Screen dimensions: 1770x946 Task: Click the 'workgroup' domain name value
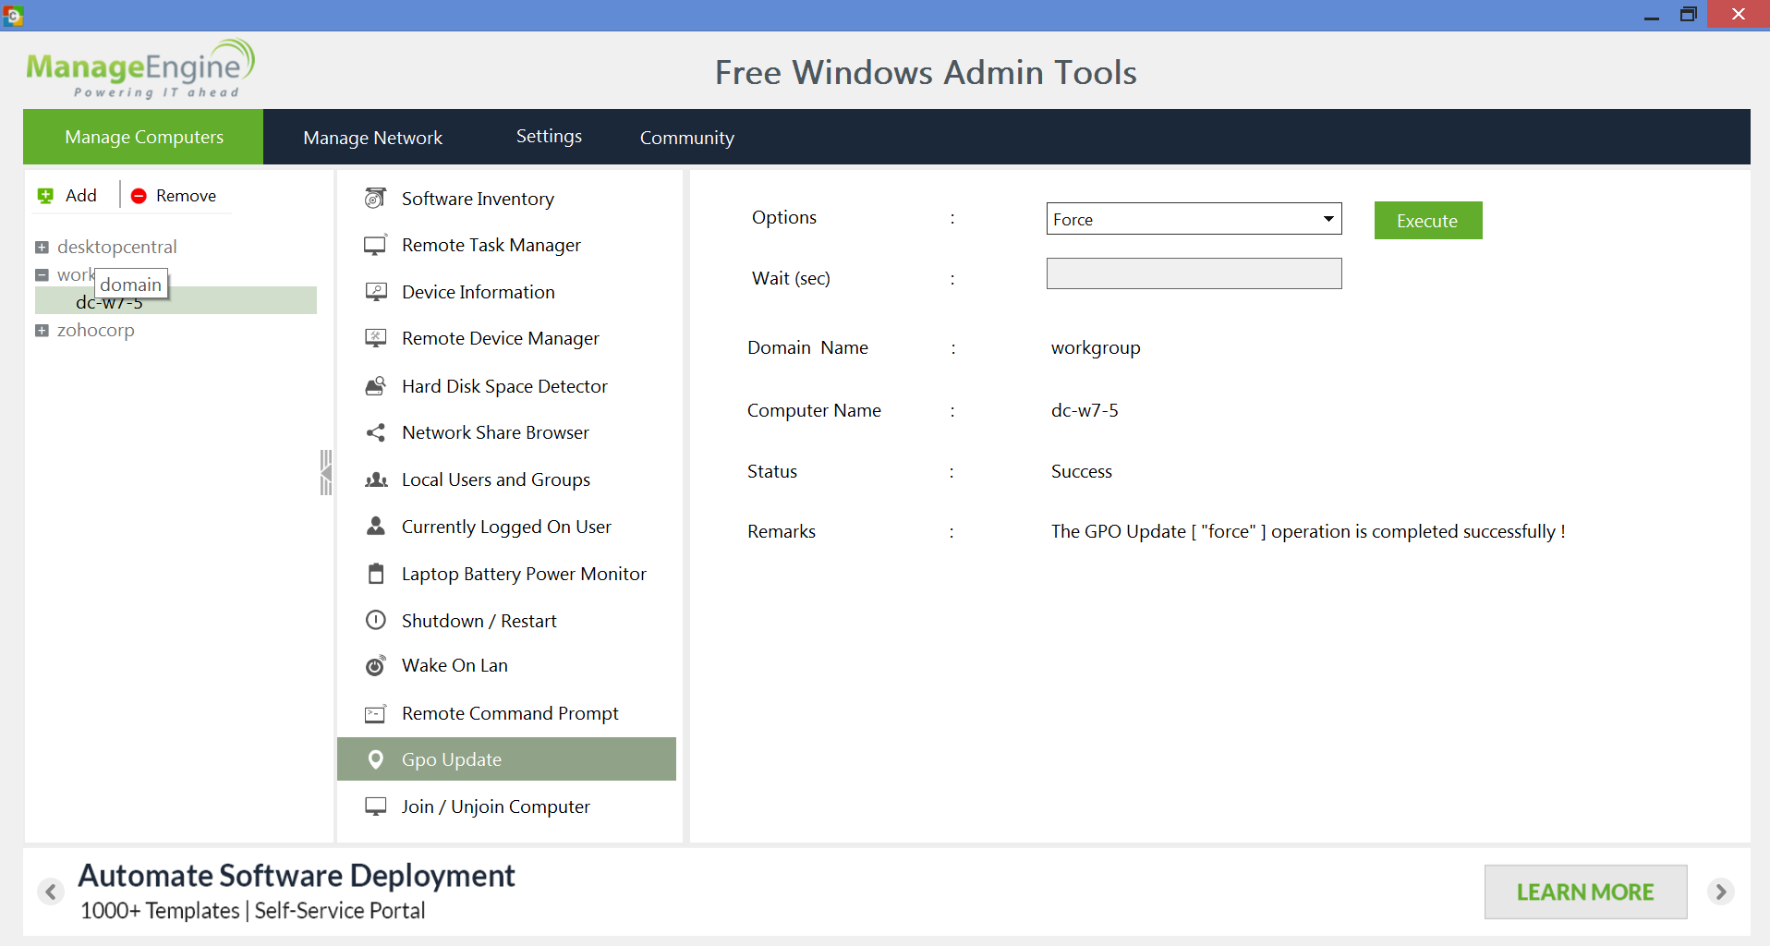1096,348
